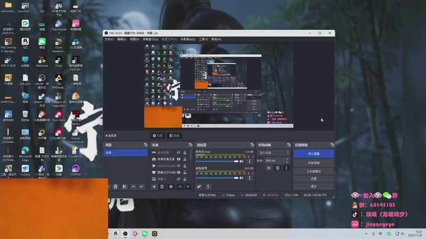The image size is (426, 239).
Task: Mute the 麦克风/Aux channel speaker icon
Action: coord(242,161)
